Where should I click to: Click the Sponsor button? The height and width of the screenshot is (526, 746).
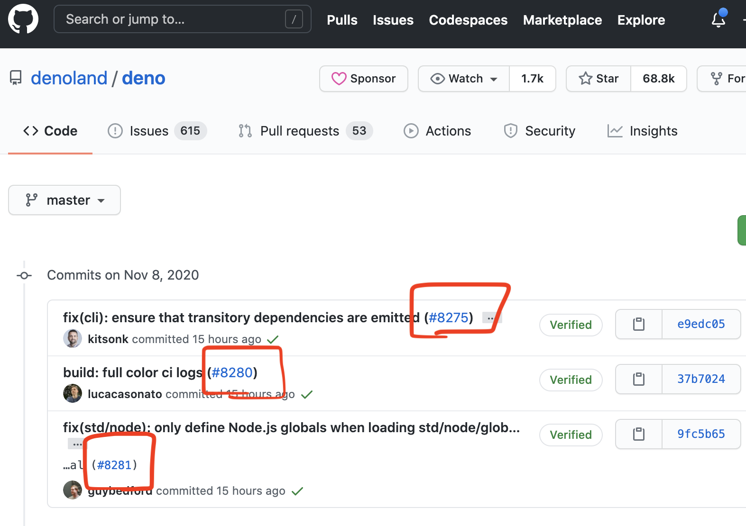click(x=364, y=79)
